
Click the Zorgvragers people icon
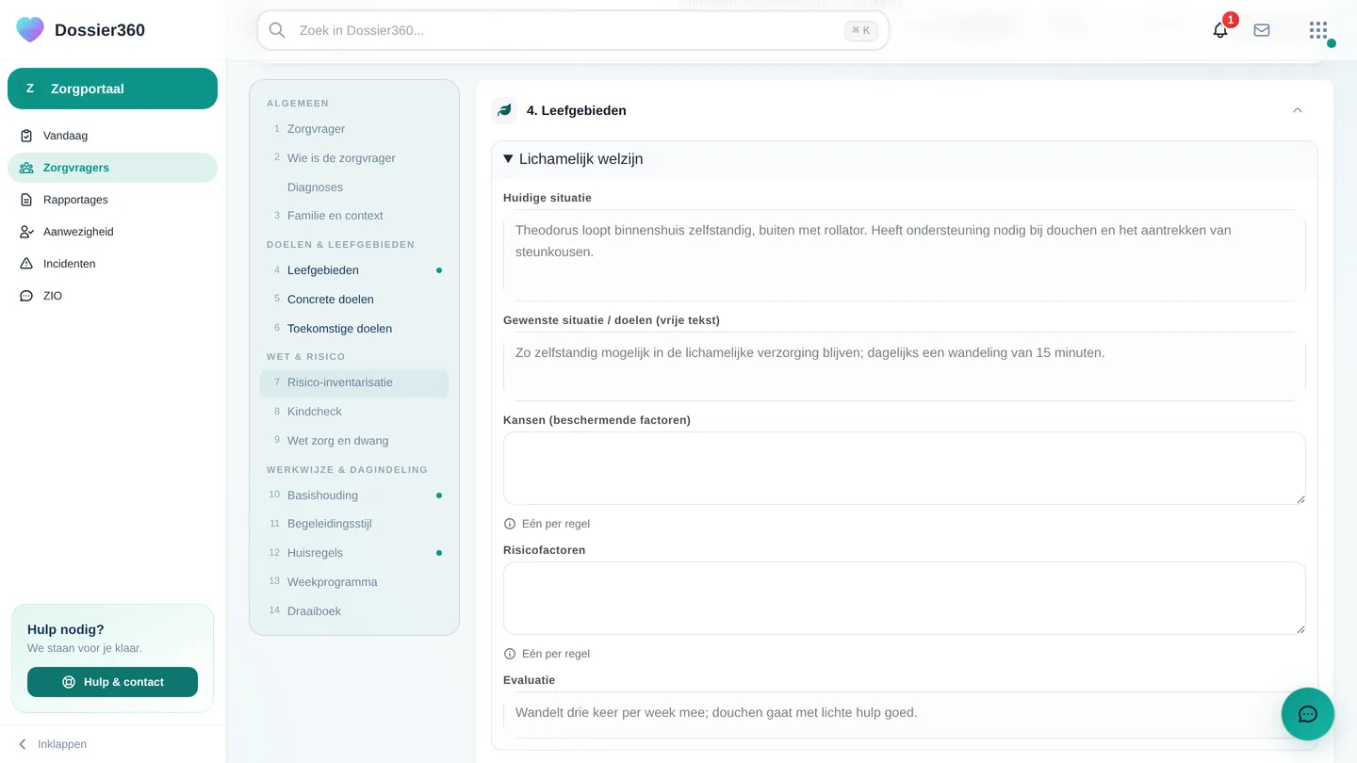coord(26,168)
